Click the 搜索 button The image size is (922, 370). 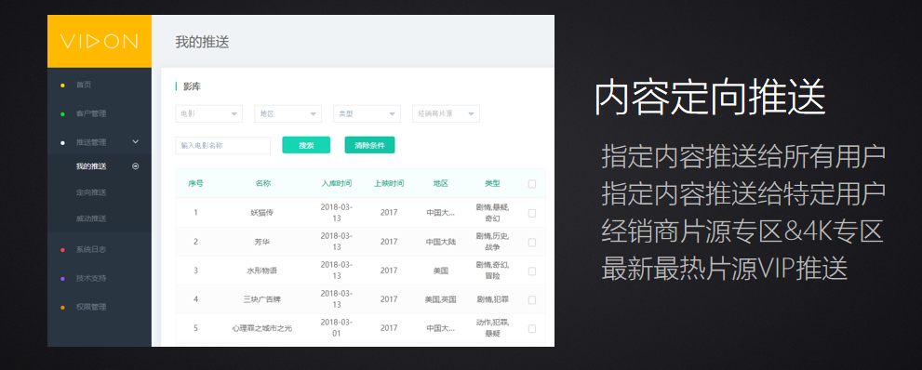[306, 145]
